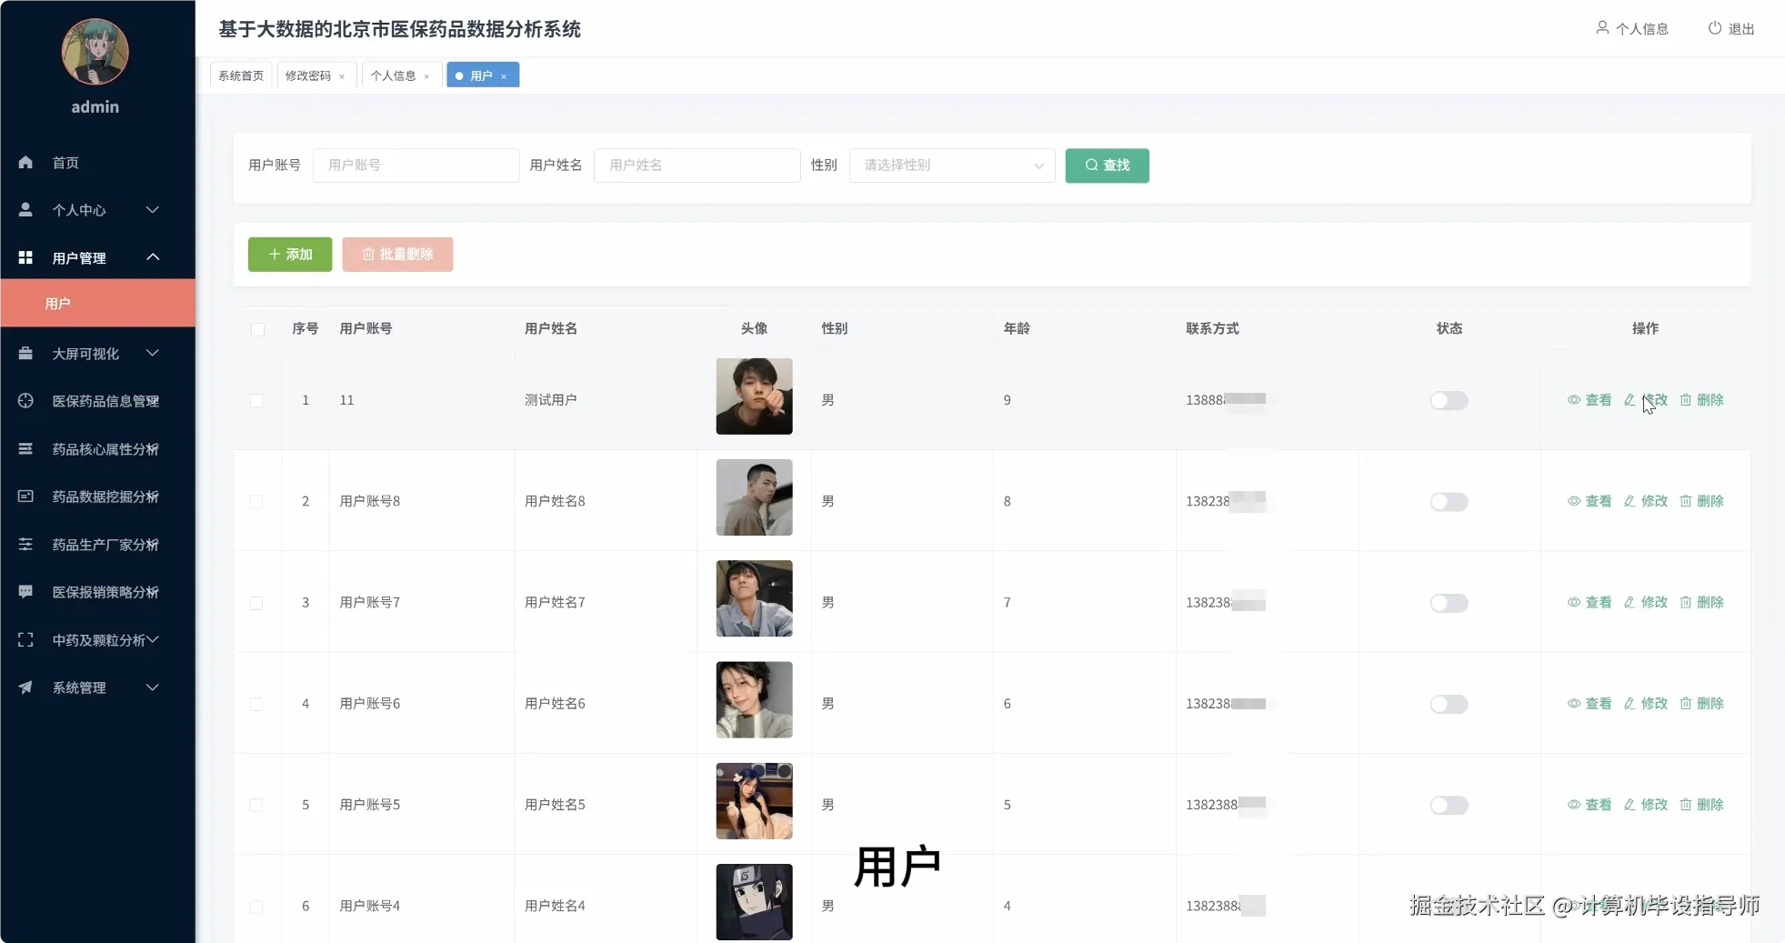1785x943 pixels.
Task: Click inside the 用户账号 search input
Action: point(416,165)
